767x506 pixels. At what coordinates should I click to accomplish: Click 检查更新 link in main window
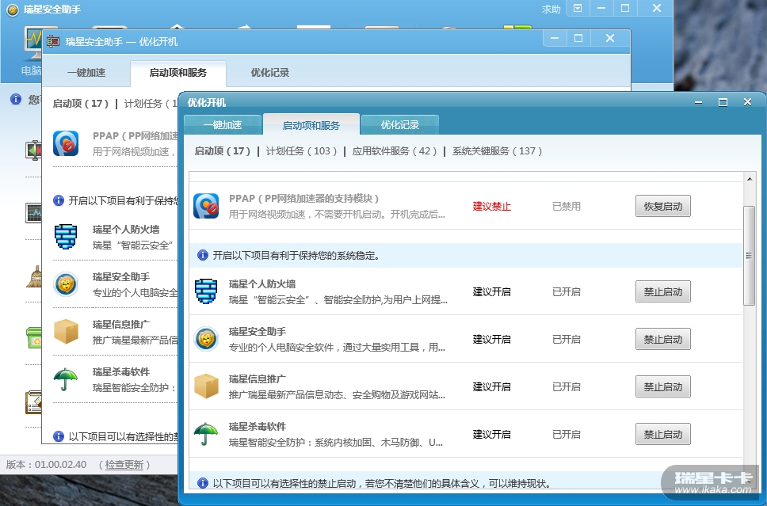(x=124, y=465)
